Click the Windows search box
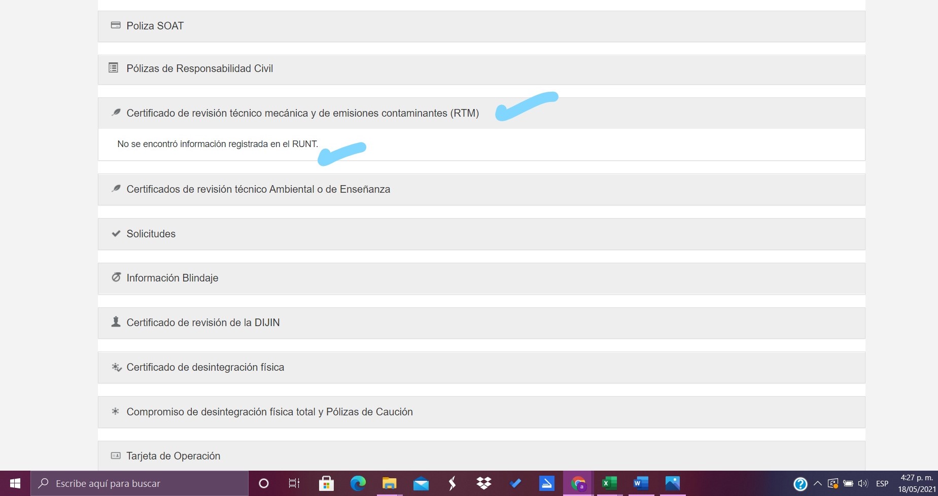Viewport: 938px width, 496px height. click(140, 483)
